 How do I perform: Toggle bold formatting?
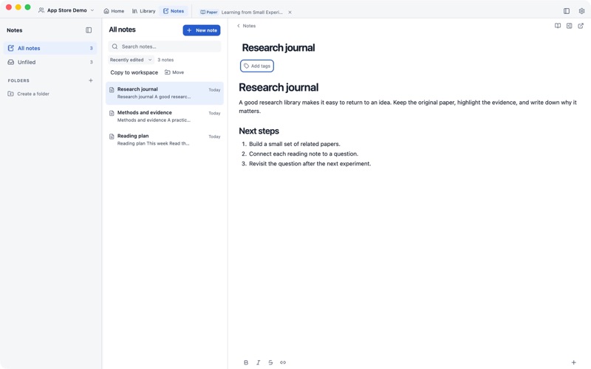246,362
